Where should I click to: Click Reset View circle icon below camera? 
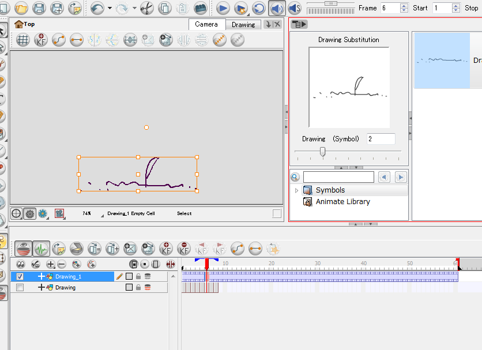pos(16,213)
